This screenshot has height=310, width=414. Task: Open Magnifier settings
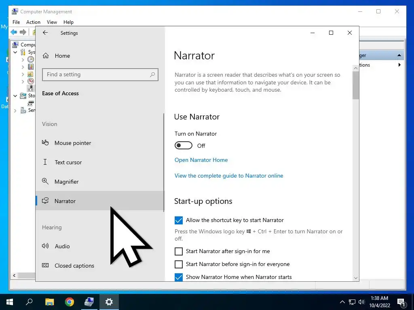[100, 182]
